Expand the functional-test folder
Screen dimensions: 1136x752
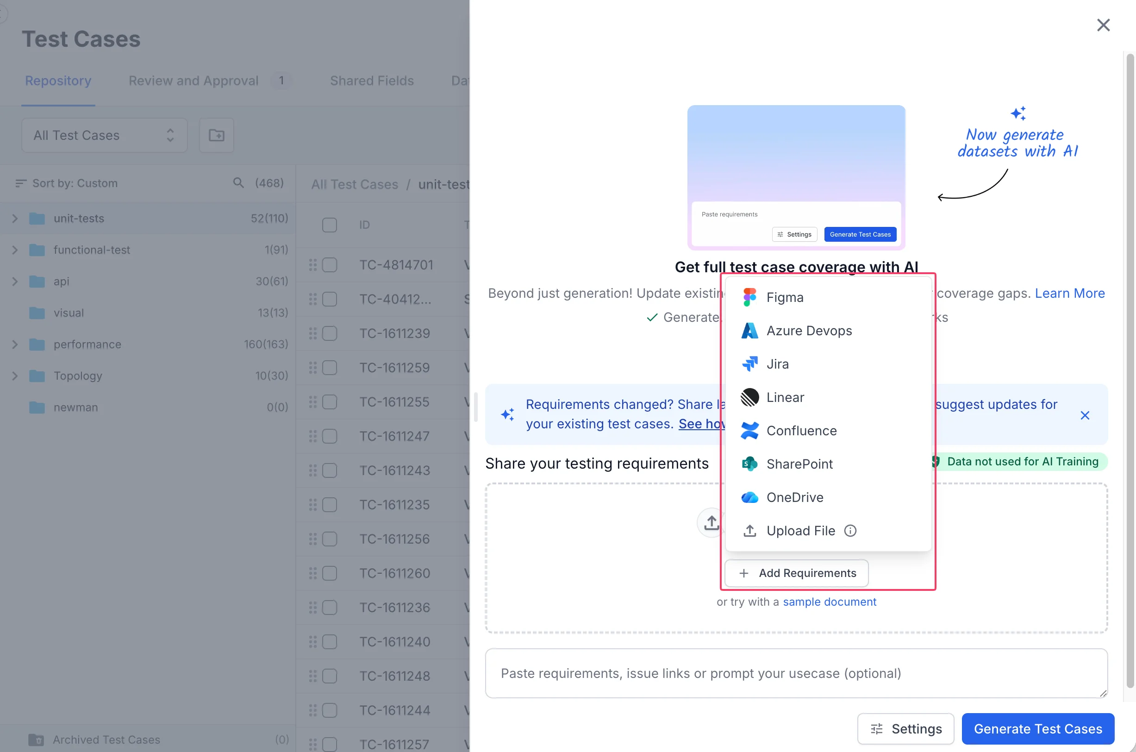pyautogui.click(x=15, y=250)
